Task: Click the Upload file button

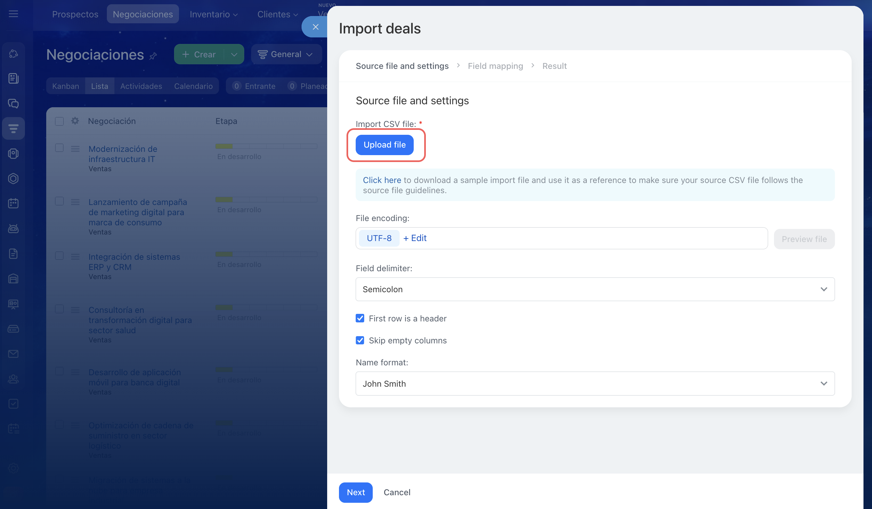Action: tap(385, 145)
